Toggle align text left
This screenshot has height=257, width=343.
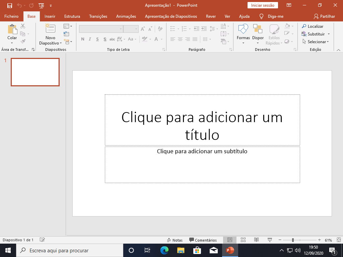173,39
